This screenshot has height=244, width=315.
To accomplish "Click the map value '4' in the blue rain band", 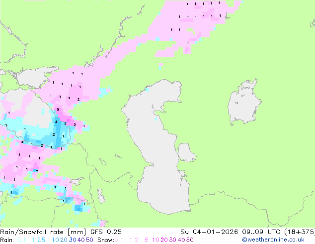I will click(x=56, y=122).
